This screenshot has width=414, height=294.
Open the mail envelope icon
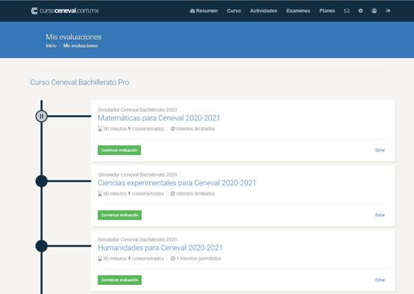[x=347, y=11]
